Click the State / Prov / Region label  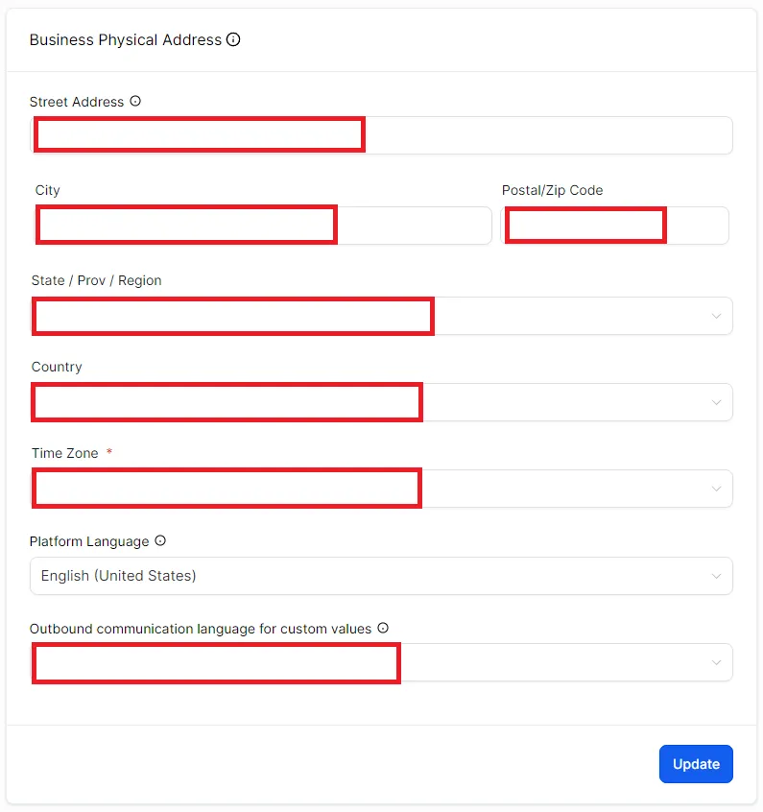[x=96, y=280]
